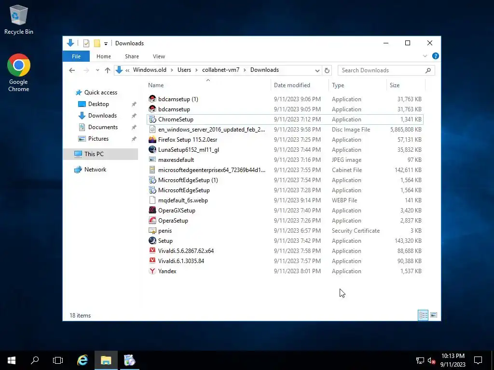Switch to Details view layout

coord(423,315)
